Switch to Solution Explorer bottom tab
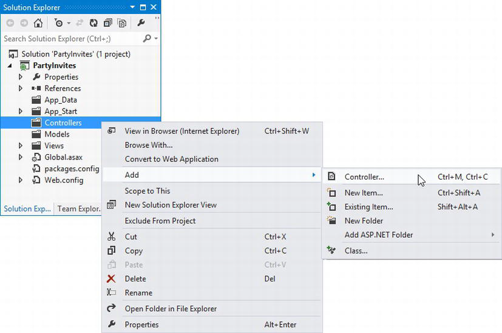 point(27,209)
